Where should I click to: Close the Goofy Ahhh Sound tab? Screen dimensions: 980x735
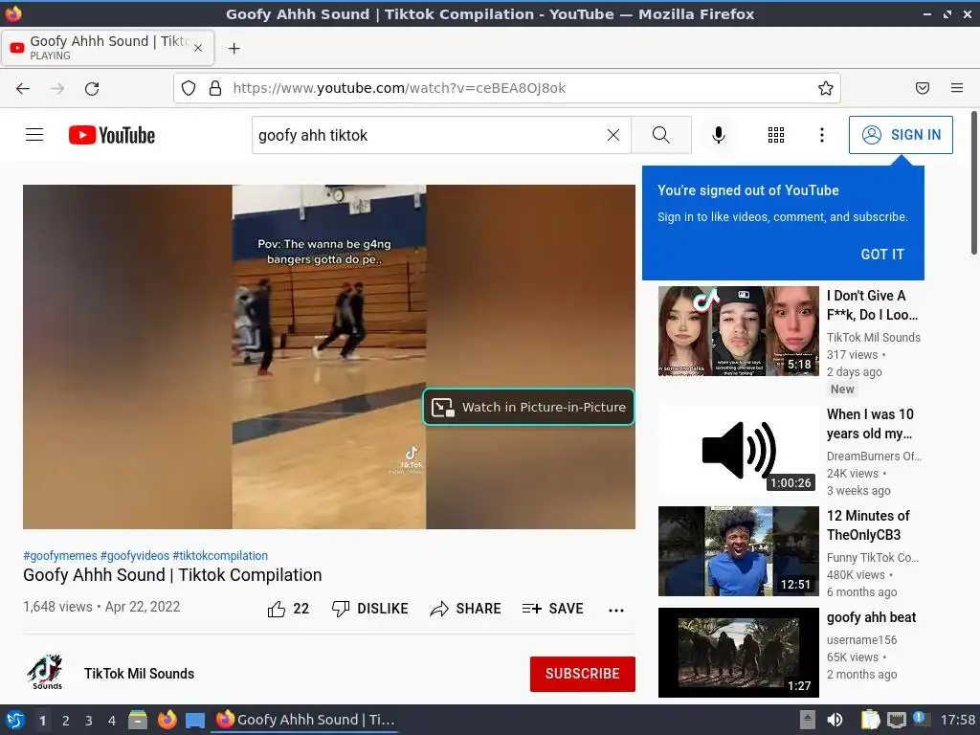198,48
